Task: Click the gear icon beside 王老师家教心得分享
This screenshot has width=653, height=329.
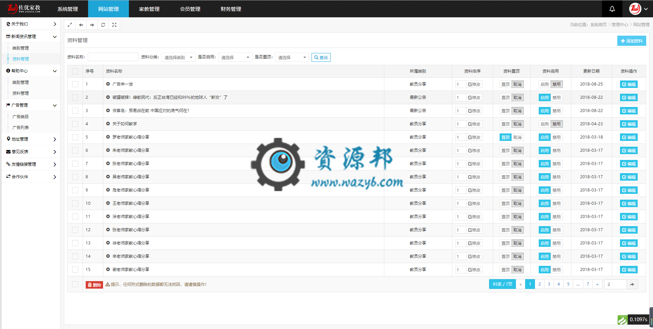Action: click(x=108, y=203)
